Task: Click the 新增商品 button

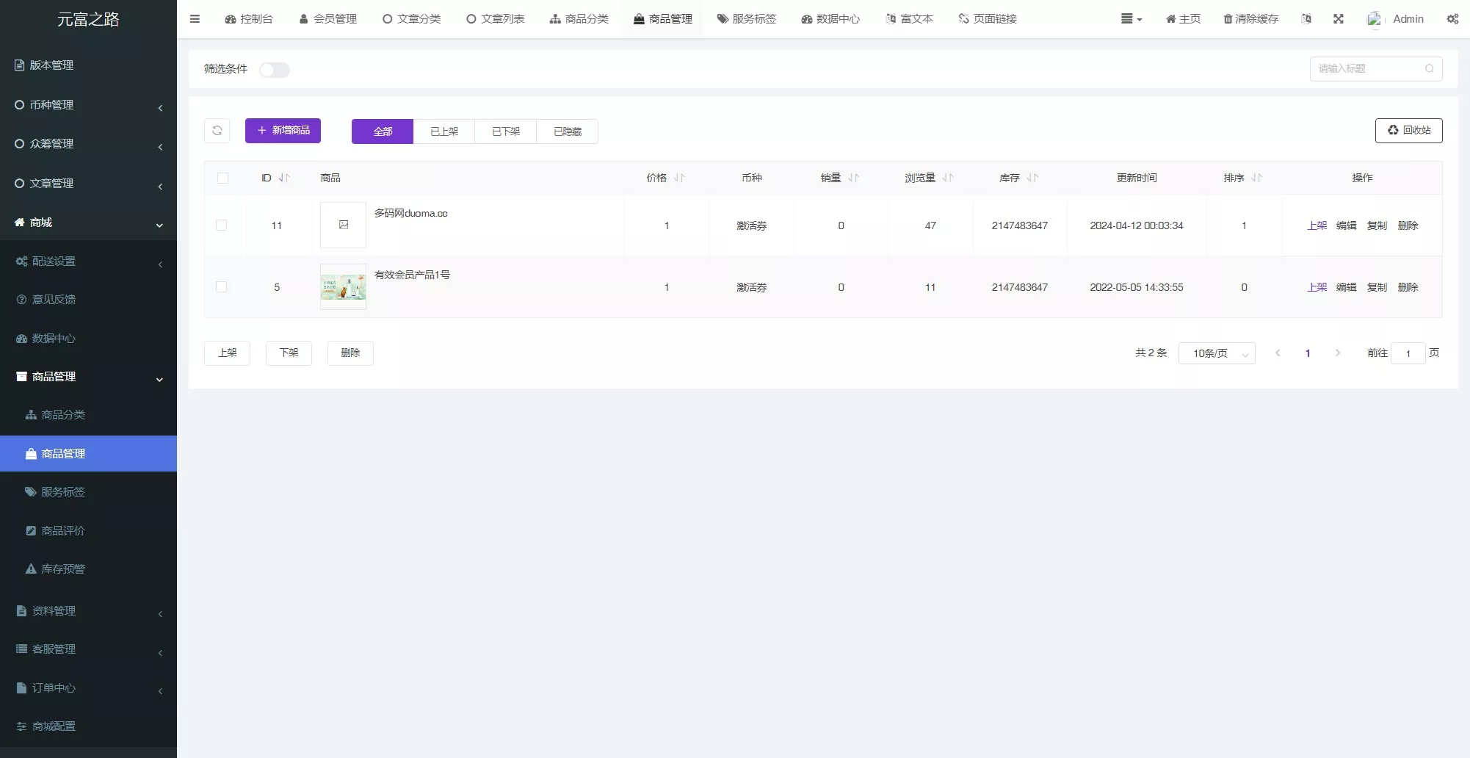Action: click(283, 130)
